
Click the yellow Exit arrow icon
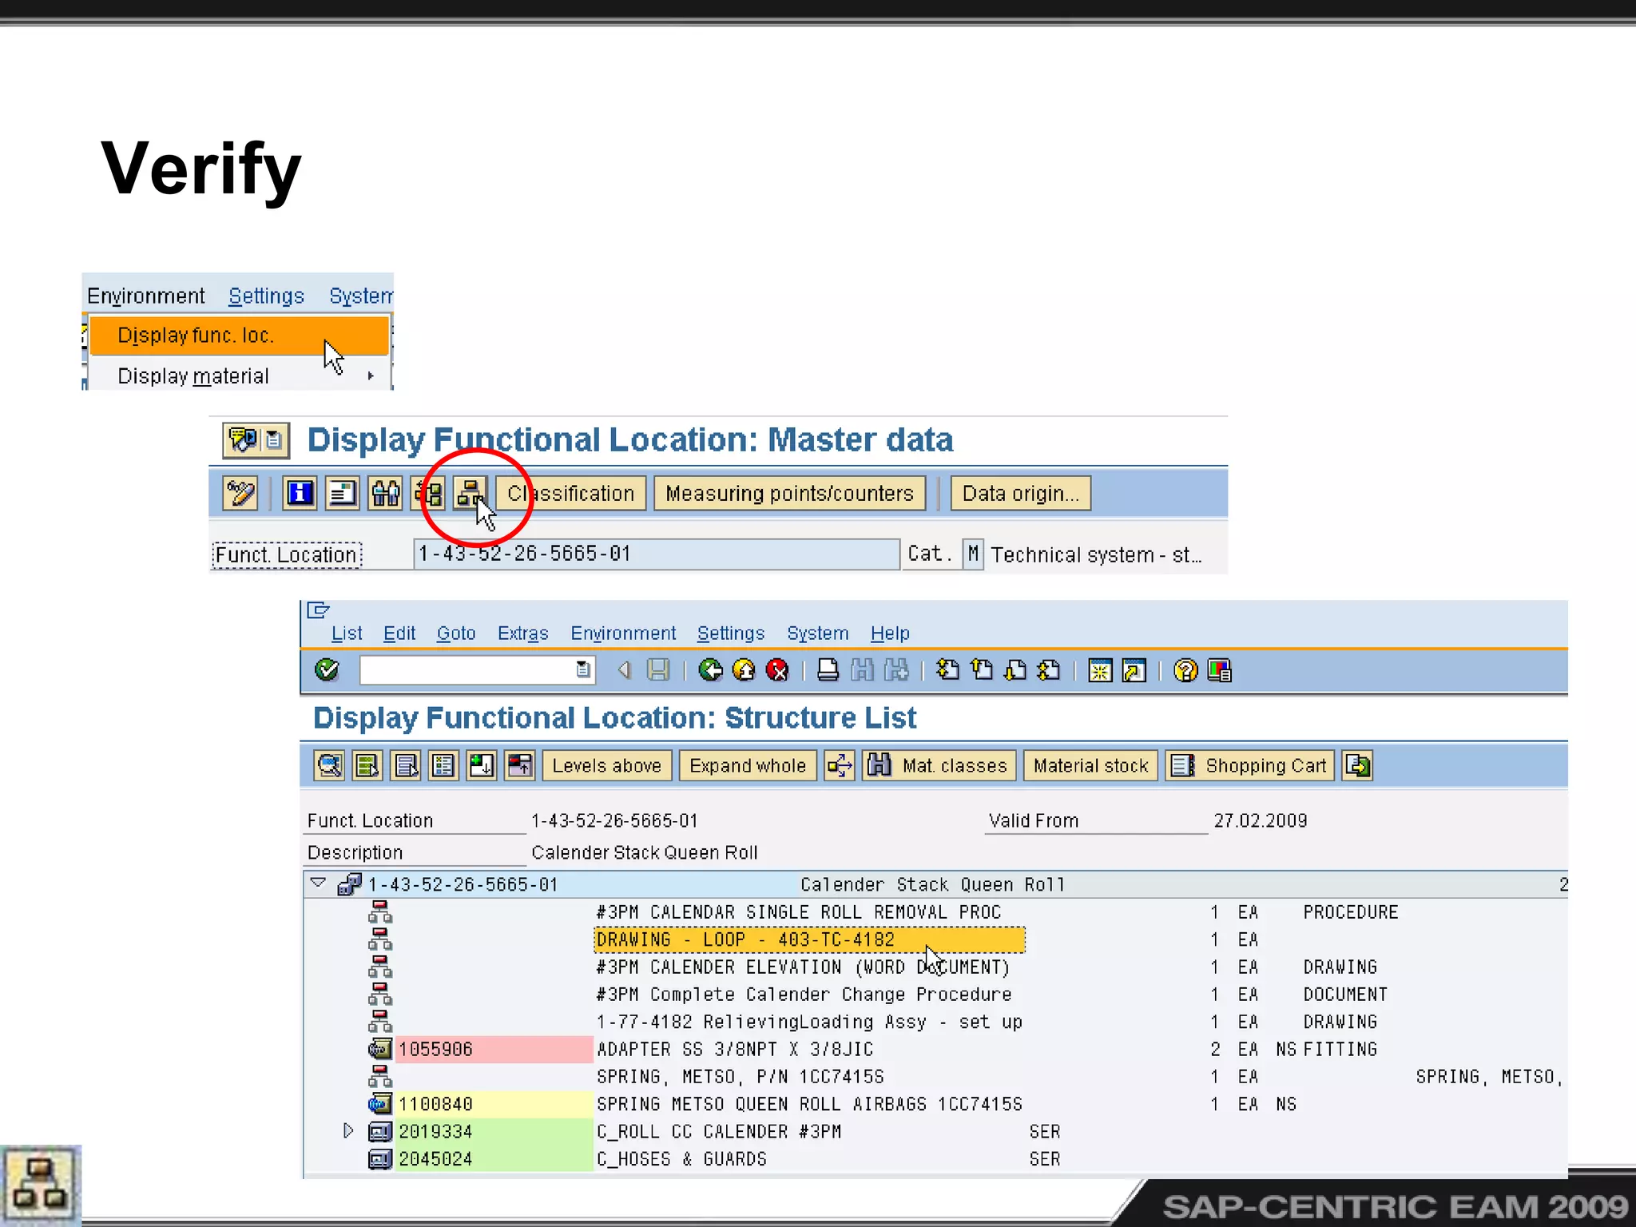point(744,669)
